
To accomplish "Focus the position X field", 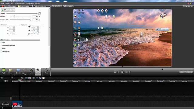I will (x=11, y=27).
